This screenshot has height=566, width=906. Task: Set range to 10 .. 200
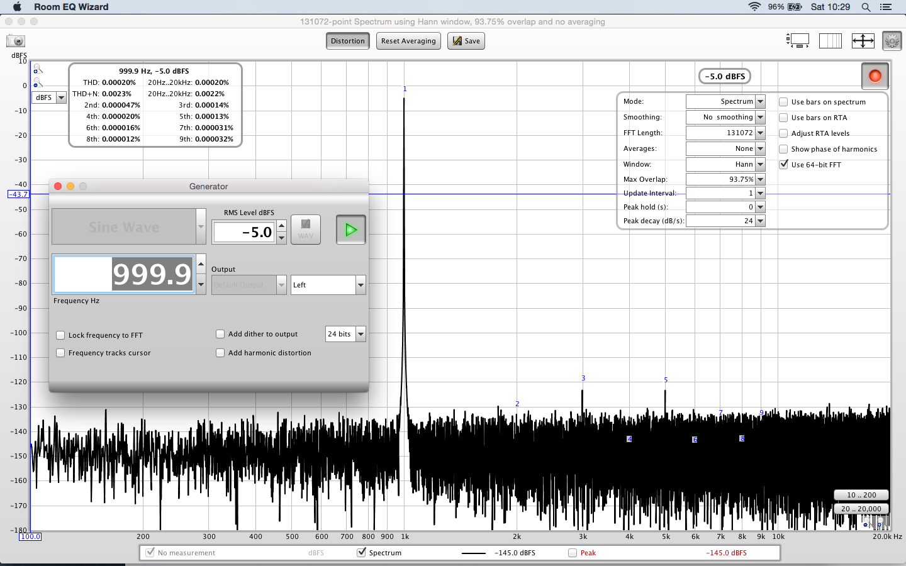(861, 495)
